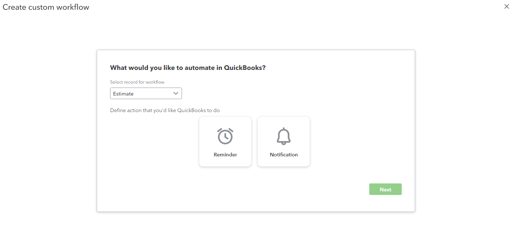The width and height of the screenshot is (514, 240).
Task: Click the 'Select record for workflow' label
Action: [137, 82]
